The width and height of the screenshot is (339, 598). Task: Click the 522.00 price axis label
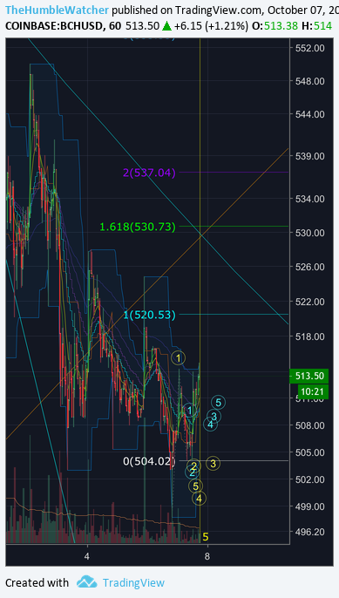point(310,302)
